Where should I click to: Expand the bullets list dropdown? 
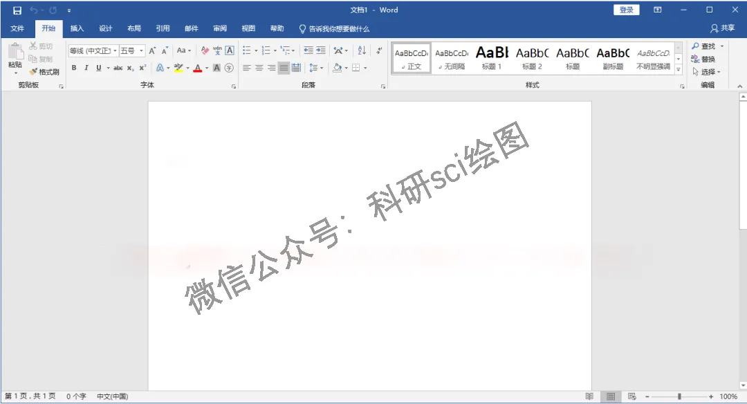(257, 50)
